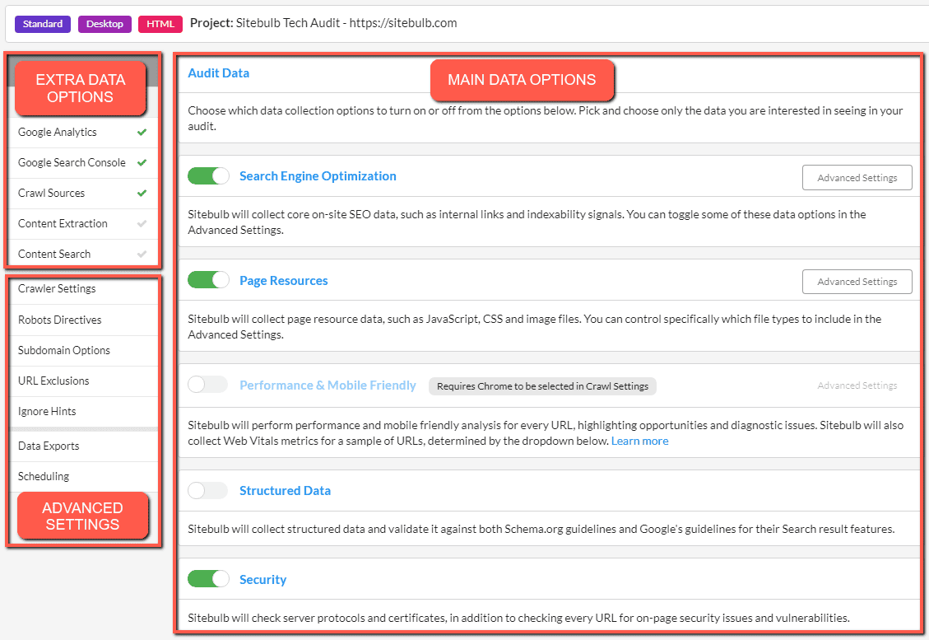This screenshot has width=929, height=640.
Task: Click the Performance & Mobile Friendly heading
Action: pyautogui.click(x=327, y=385)
